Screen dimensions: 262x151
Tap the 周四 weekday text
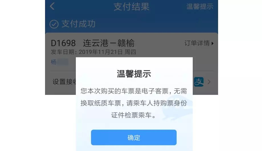click(130, 52)
